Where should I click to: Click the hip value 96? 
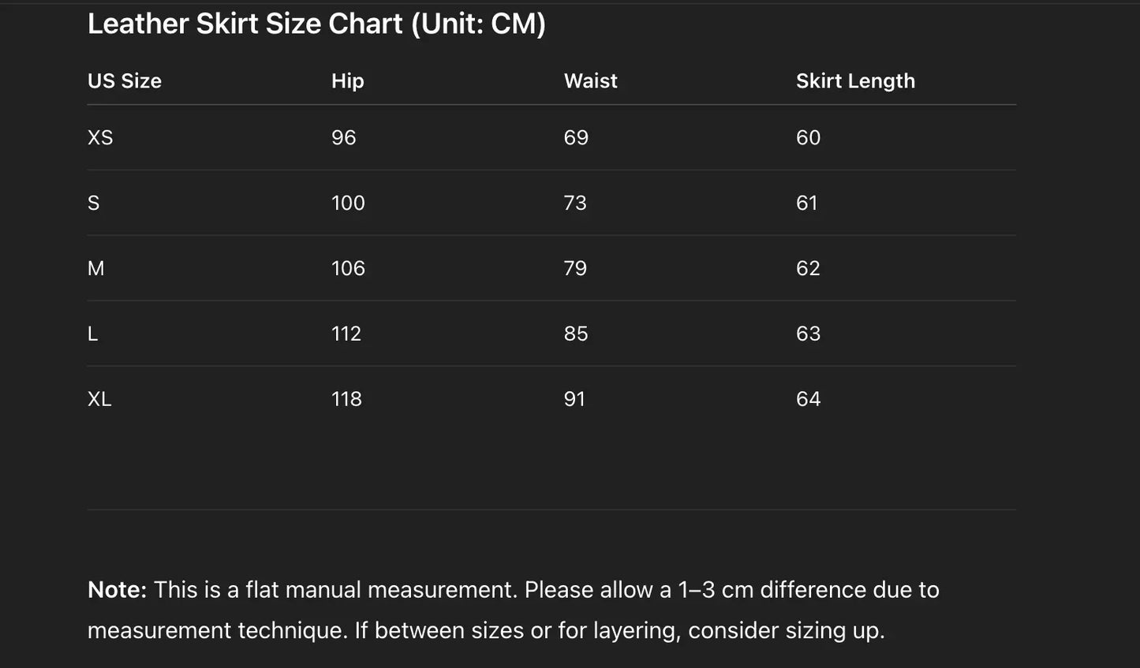(x=344, y=138)
